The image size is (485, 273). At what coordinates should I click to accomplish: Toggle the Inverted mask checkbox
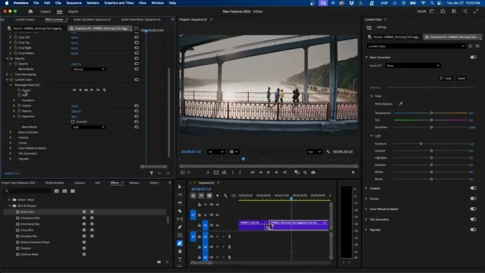click(x=73, y=121)
